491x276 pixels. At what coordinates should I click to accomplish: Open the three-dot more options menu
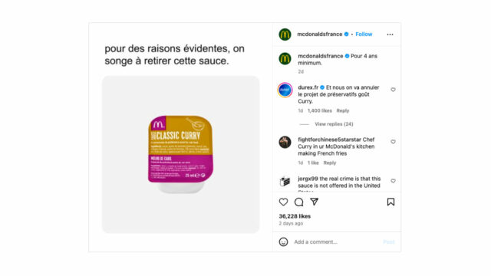pos(390,34)
